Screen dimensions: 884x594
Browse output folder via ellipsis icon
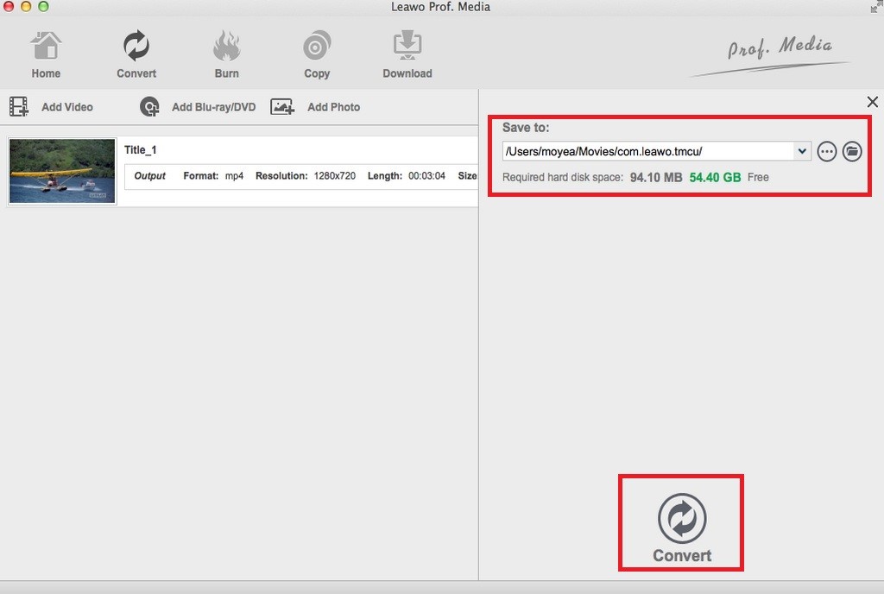tap(827, 150)
